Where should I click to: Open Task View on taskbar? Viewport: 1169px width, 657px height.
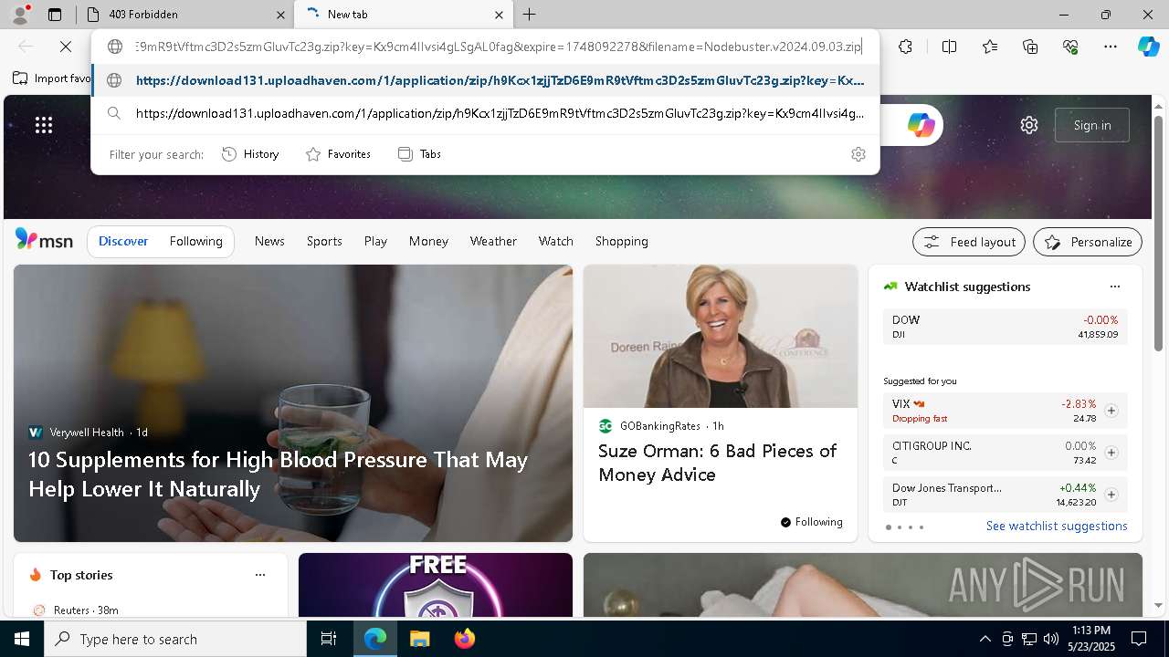point(329,639)
